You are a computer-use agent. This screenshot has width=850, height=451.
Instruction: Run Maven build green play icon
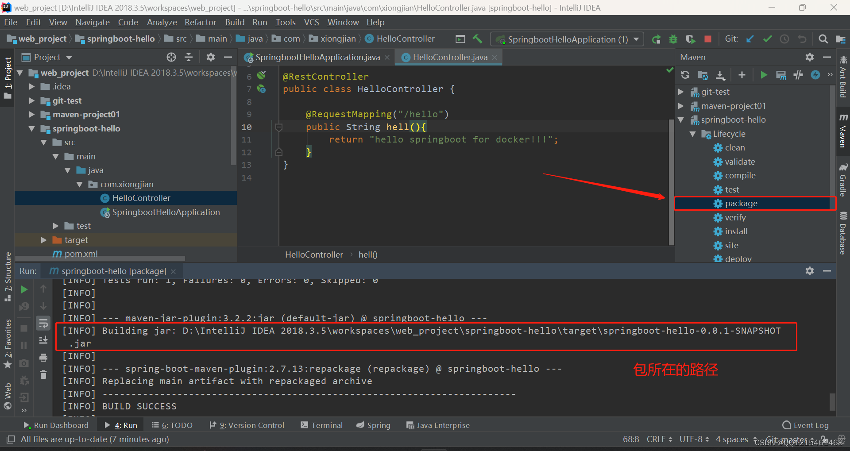tap(764, 75)
